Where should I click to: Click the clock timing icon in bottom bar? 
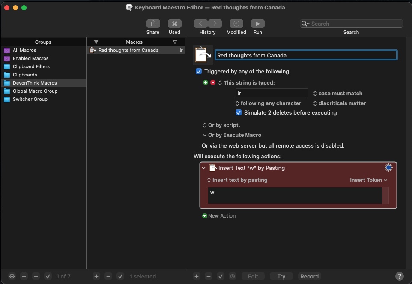click(233, 276)
